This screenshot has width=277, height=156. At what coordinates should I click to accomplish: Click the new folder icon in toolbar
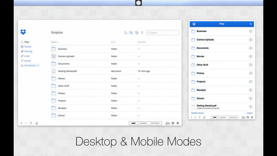coord(131,33)
